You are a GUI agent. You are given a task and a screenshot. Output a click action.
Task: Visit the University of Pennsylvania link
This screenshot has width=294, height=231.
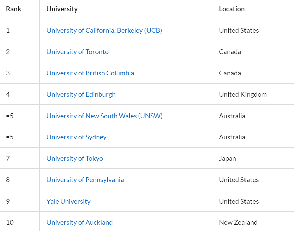pyautogui.click(x=85, y=180)
